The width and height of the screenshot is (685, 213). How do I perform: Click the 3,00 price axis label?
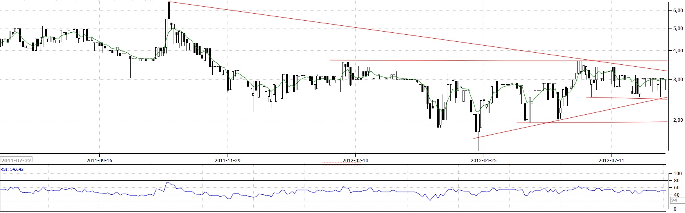pos(678,80)
